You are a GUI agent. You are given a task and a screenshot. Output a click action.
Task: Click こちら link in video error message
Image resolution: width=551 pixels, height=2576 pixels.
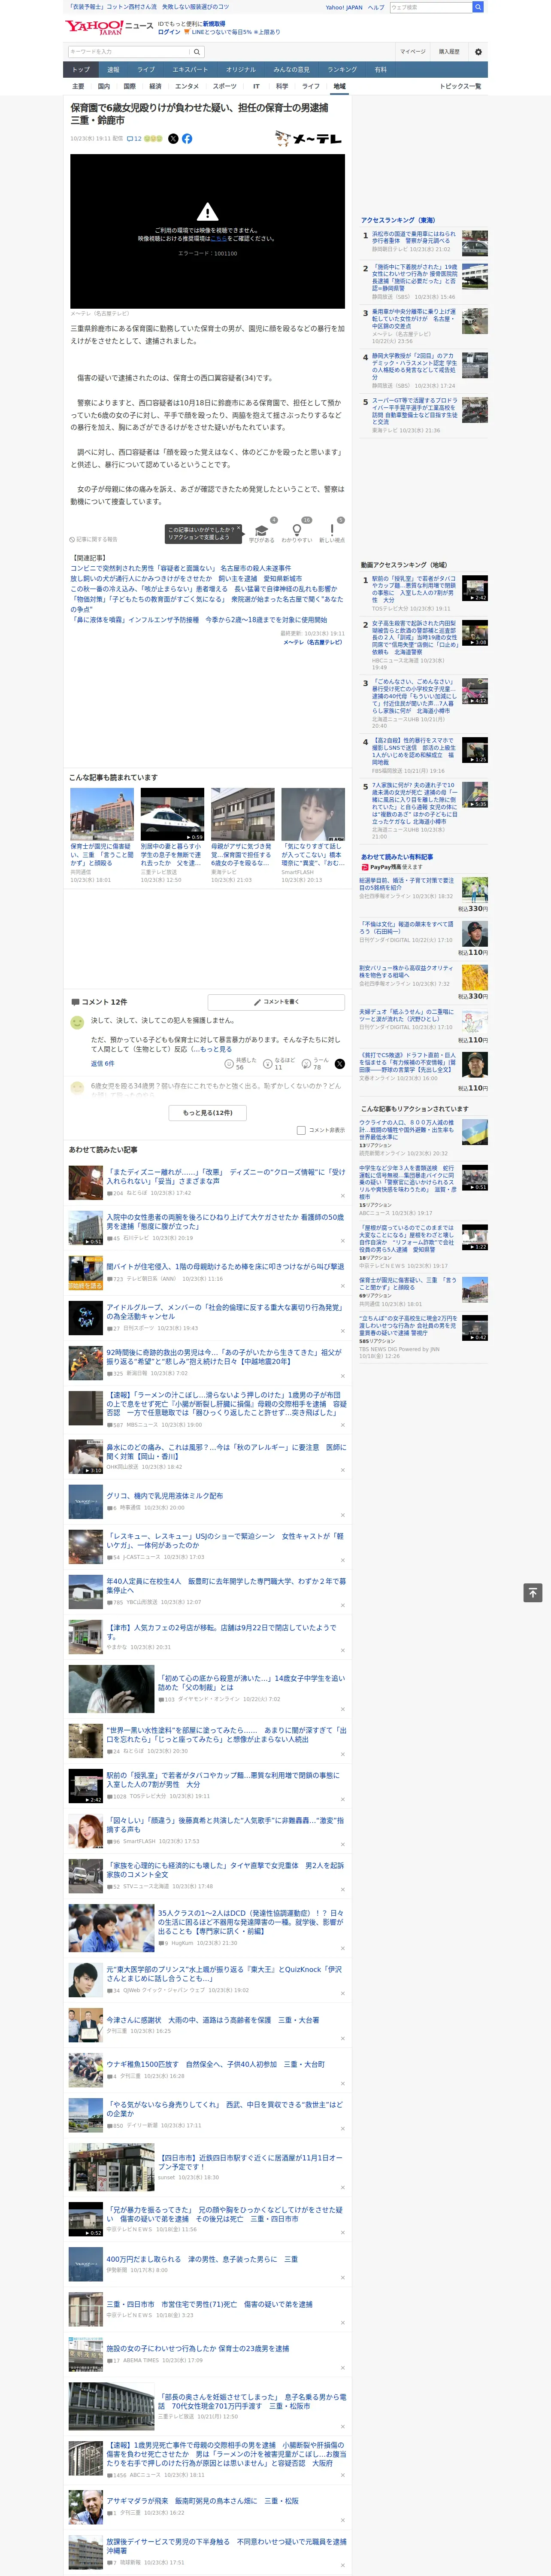pyautogui.click(x=218, y=239)
